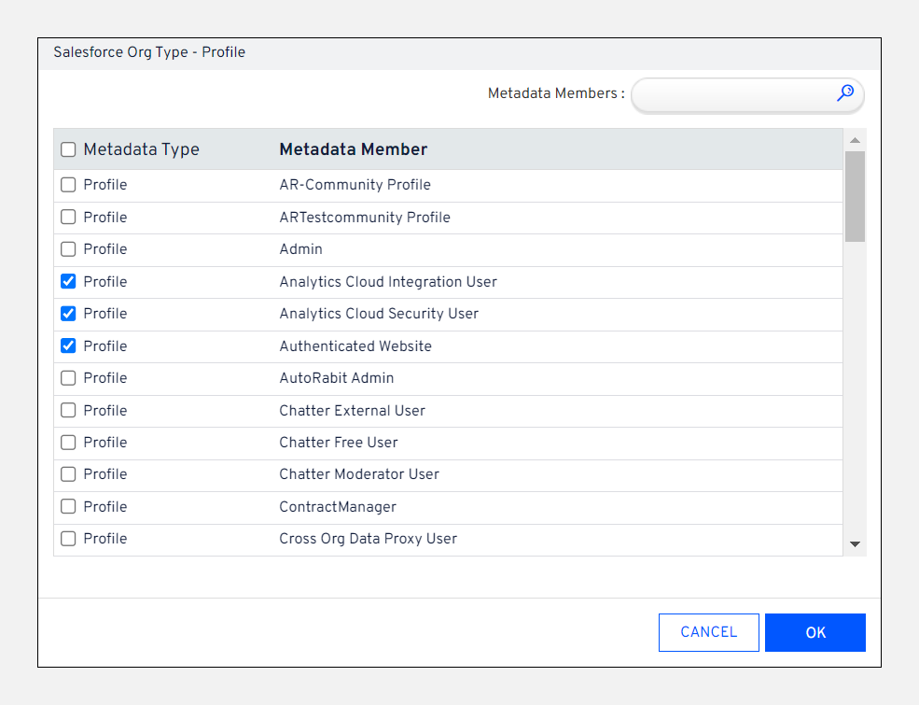Confirm selection with the OK button
This screenshot has height=705, width=919.
pos(815,632)
